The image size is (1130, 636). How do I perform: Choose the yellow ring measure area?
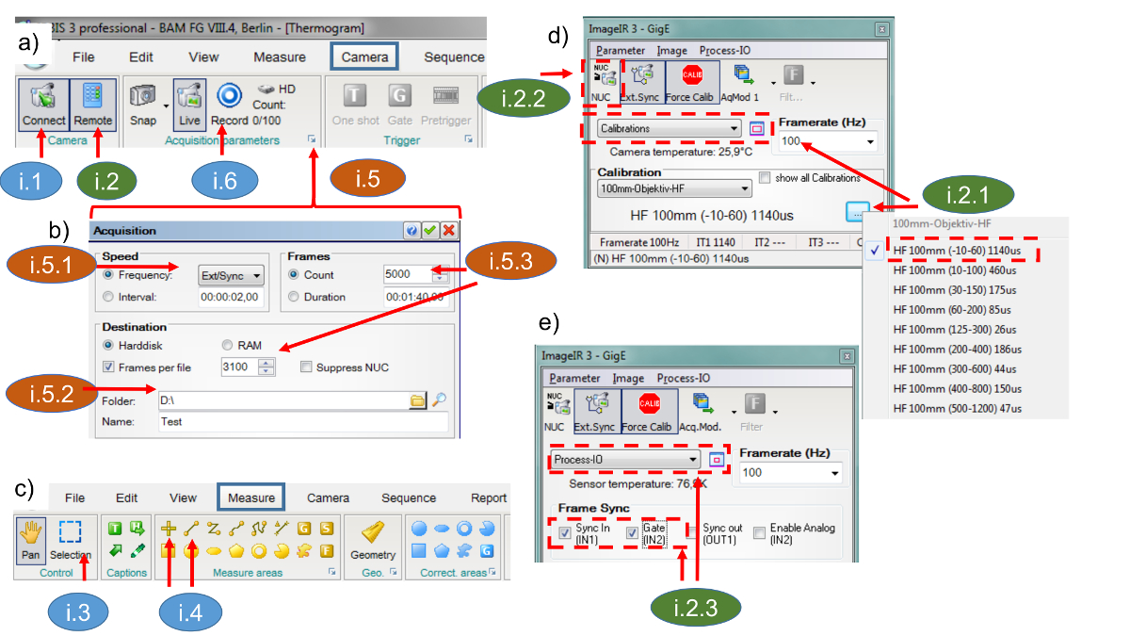pos(257,550)
